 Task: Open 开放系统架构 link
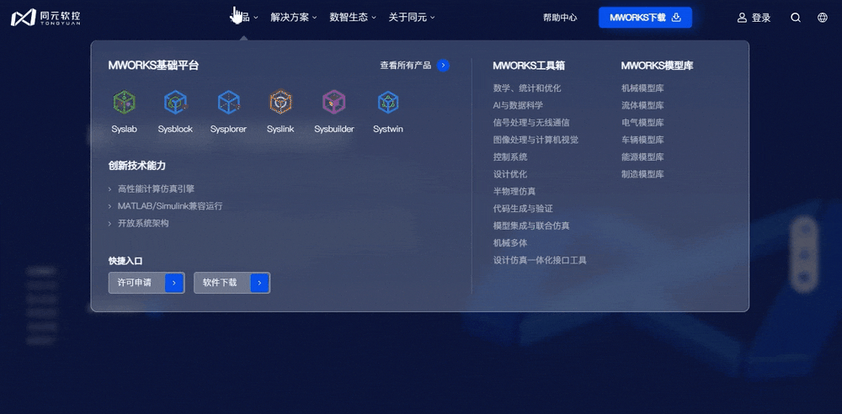coord(143,223)
